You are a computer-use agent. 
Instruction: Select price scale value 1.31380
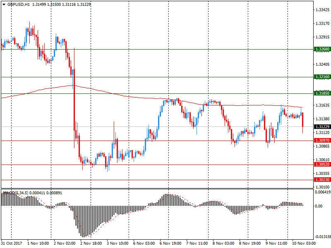click(x=322, y=119)
